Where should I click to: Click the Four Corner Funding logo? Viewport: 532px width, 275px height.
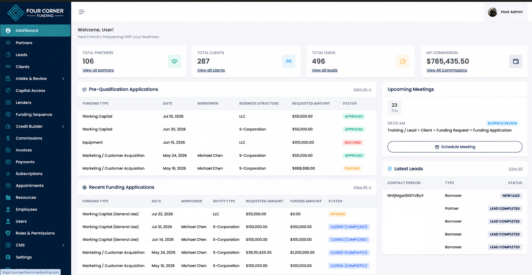pyautogui.click(x=35, y=13)
